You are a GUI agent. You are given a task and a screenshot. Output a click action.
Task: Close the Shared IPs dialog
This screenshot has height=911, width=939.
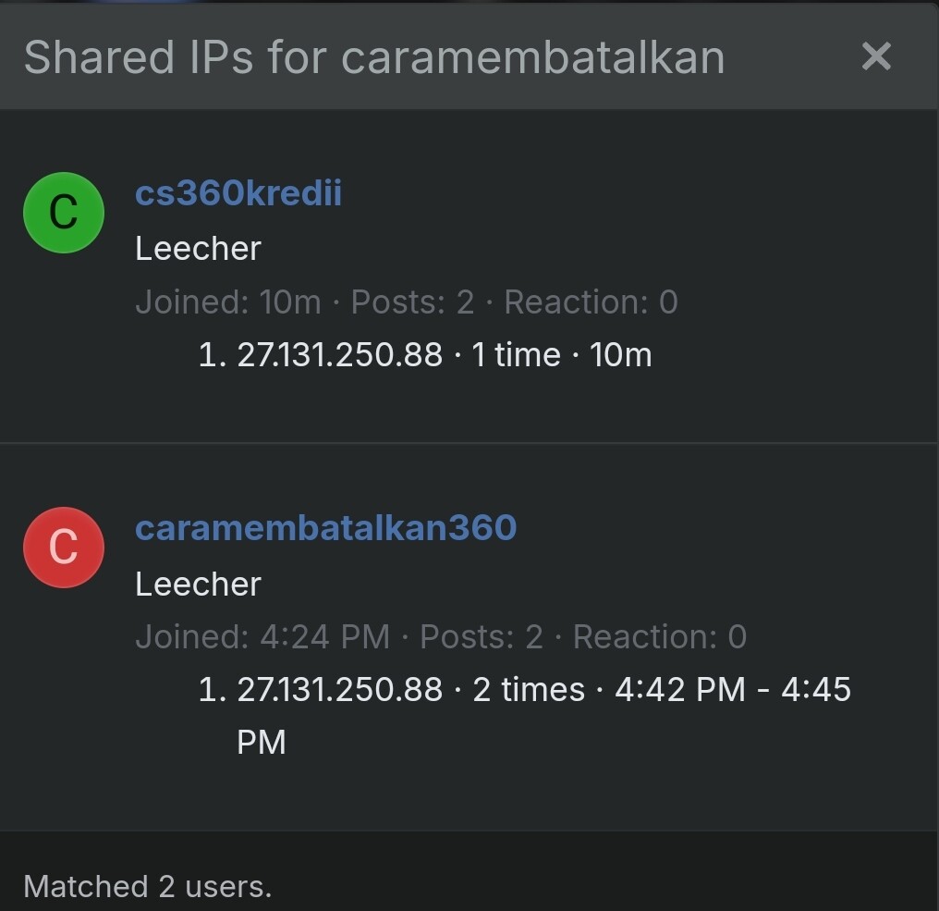[875, 56]
